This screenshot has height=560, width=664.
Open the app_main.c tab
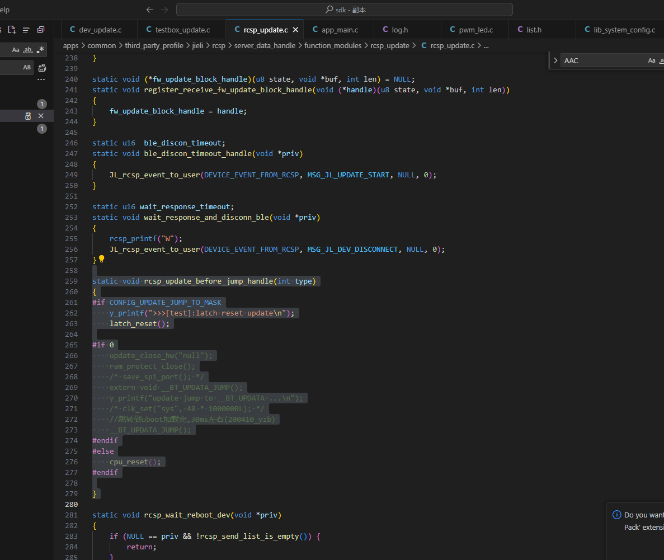click(x=339, y=30)
